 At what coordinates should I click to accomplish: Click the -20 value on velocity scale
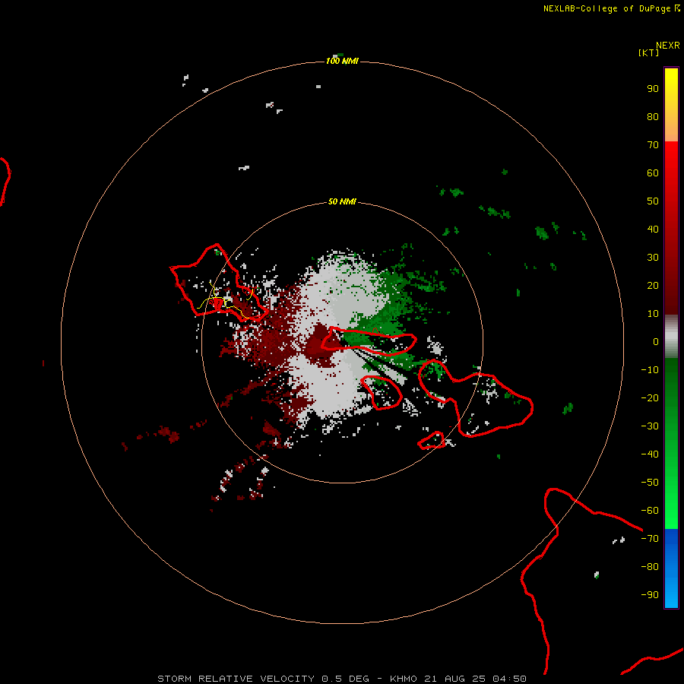point(650,398)
